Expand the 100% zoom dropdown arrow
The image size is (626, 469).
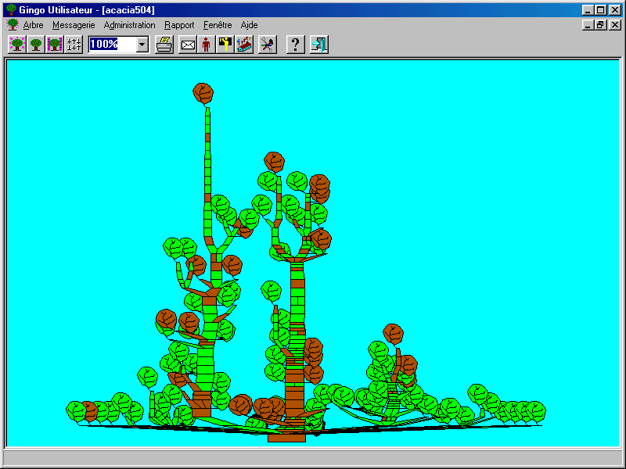coord(142,45)
